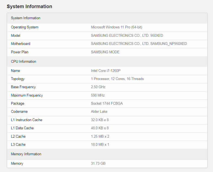Select the '48.0 KB x 8' value

pos(100,128)
